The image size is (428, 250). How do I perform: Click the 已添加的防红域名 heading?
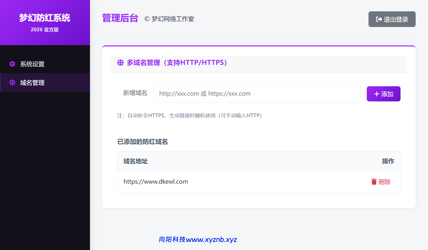143,142
